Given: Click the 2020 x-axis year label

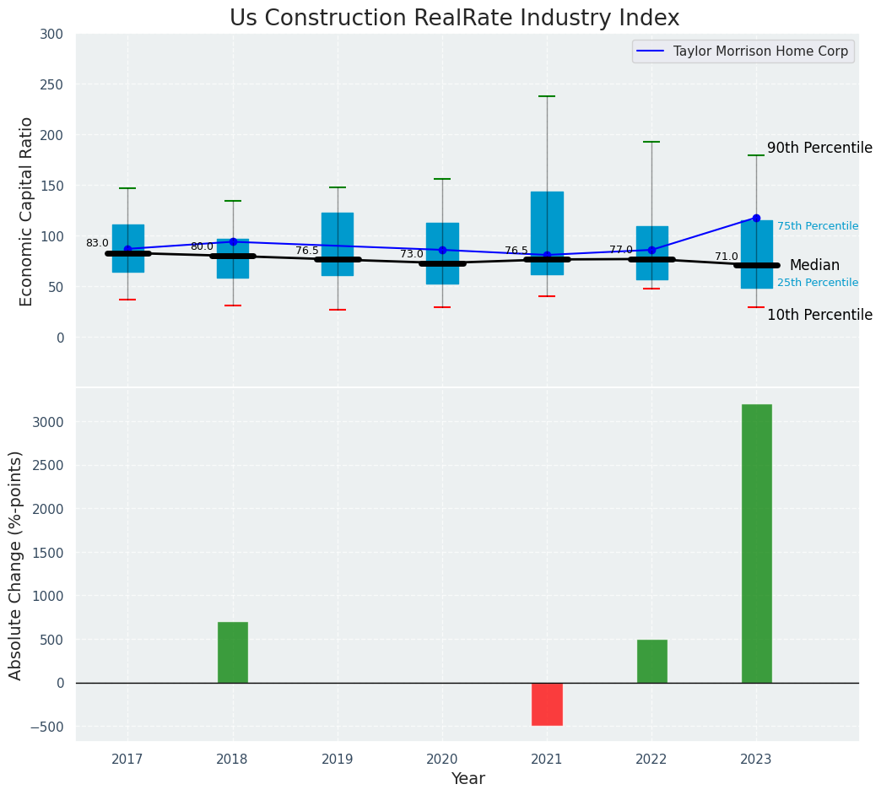Looking at the screenshot, I should (442, 760).
